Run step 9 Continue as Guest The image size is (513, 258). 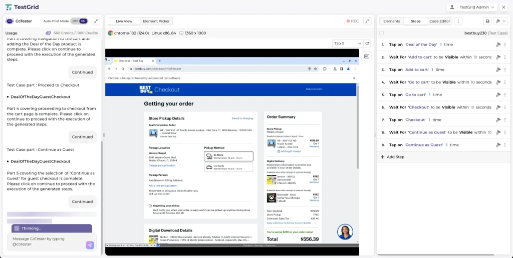tap(498, 145)
